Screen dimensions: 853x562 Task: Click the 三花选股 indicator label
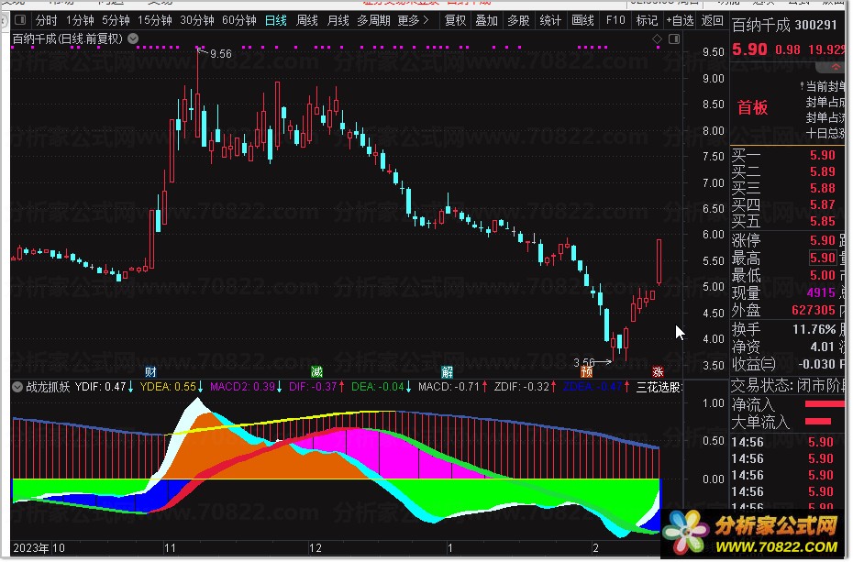[x=659, y=387]
